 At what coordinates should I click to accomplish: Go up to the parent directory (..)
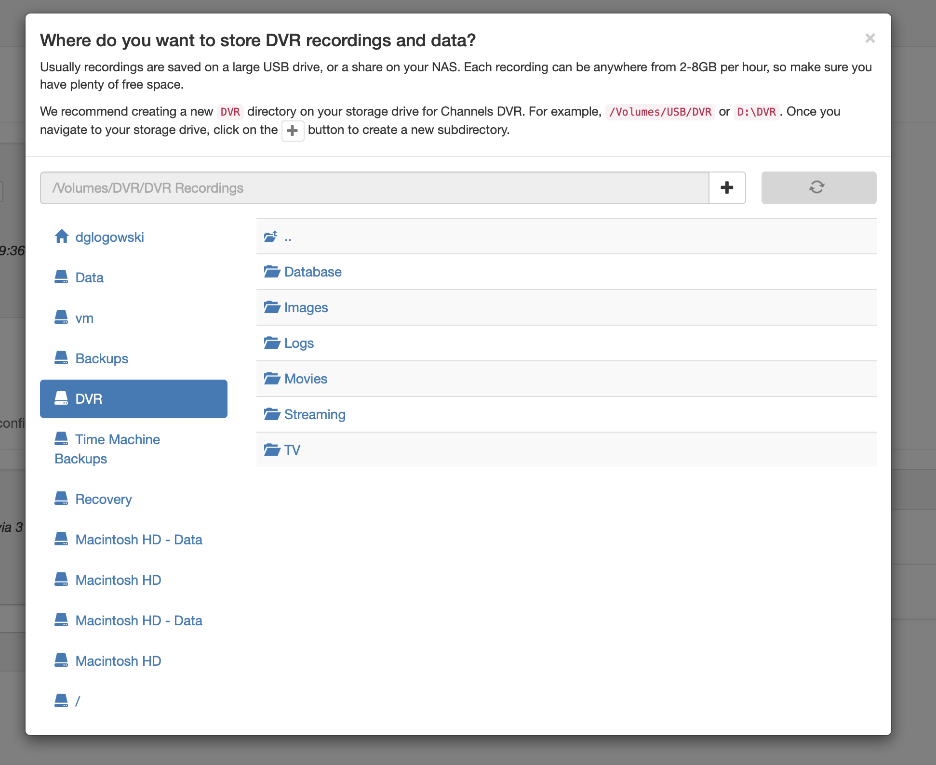coord(287,237)
